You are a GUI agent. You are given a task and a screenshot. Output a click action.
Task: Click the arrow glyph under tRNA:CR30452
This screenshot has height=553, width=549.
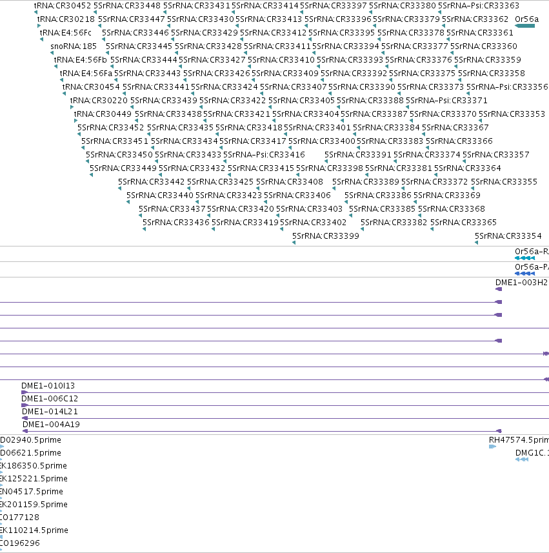click(35, 12)
